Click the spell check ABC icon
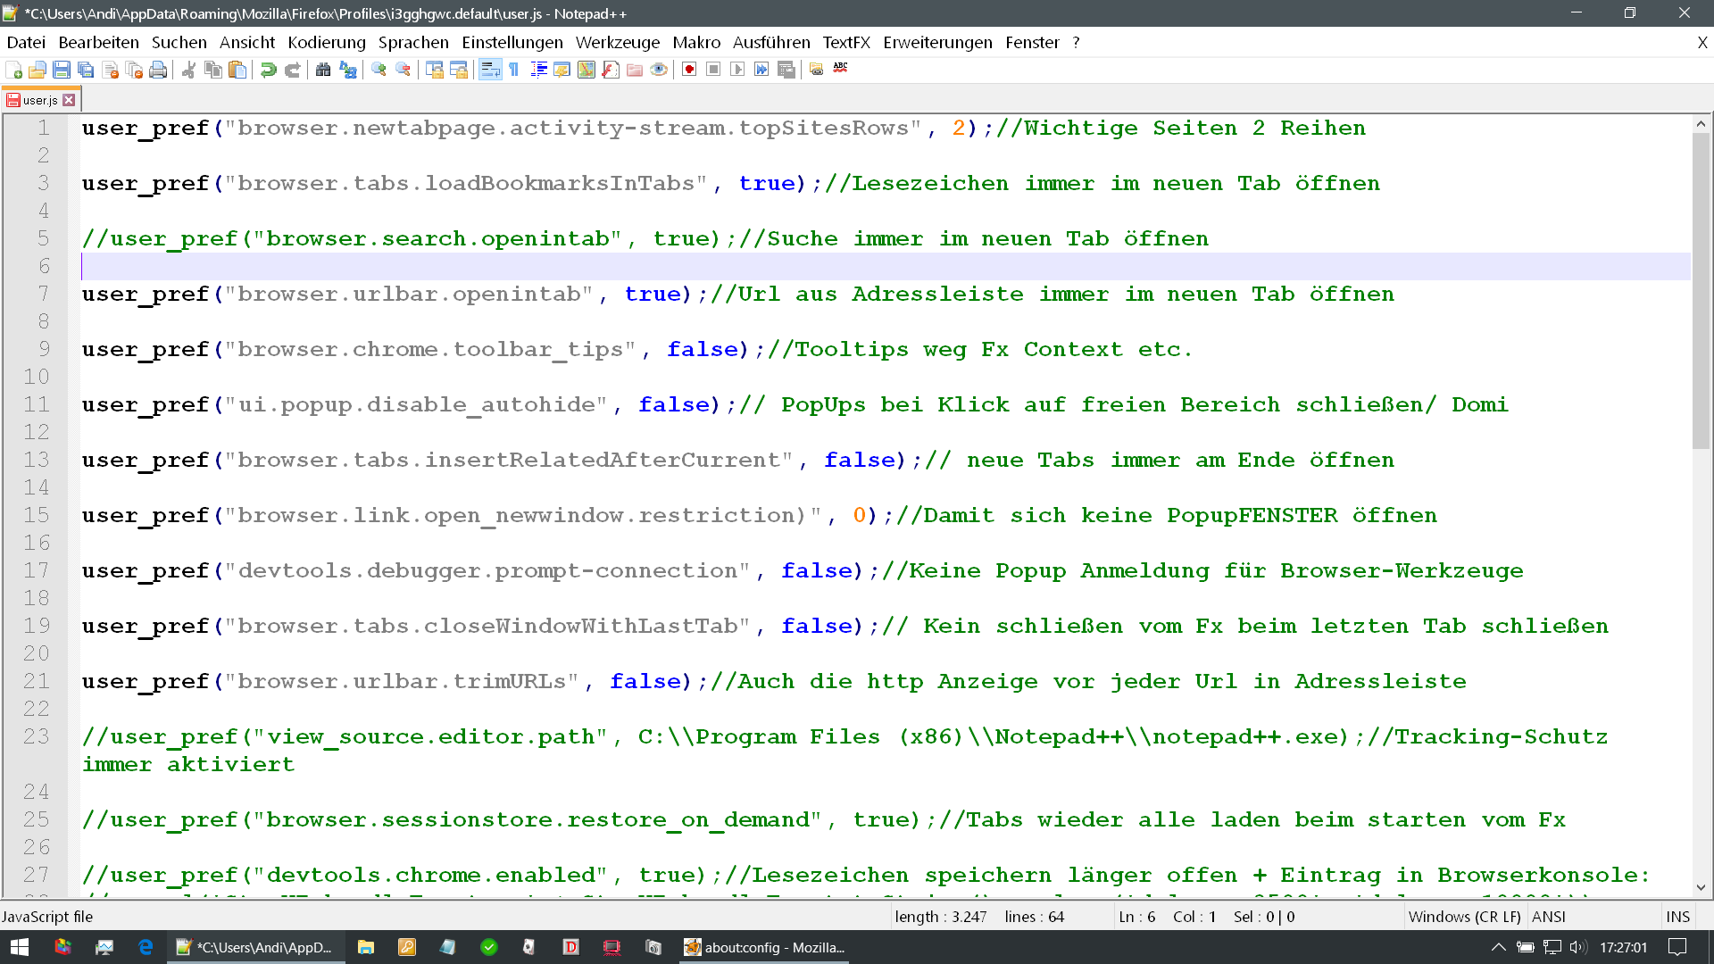The width and height of the screenshot is (1714, 964). tap(840, 68)
